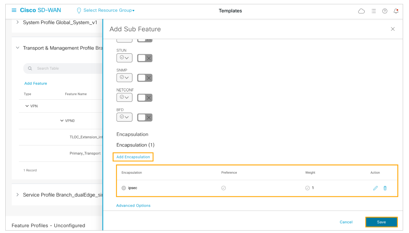Open Select Resource Group dropdown
409x233 pixels.
coord(108,10)
